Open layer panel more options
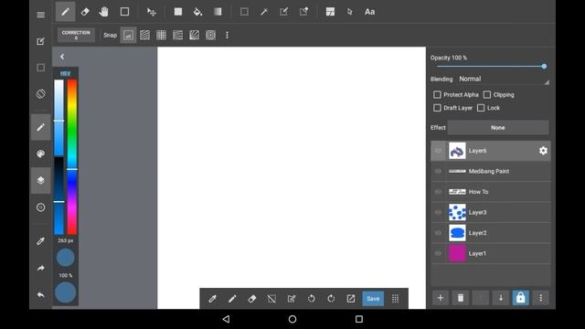585x329 pixels. click(540, 298)
